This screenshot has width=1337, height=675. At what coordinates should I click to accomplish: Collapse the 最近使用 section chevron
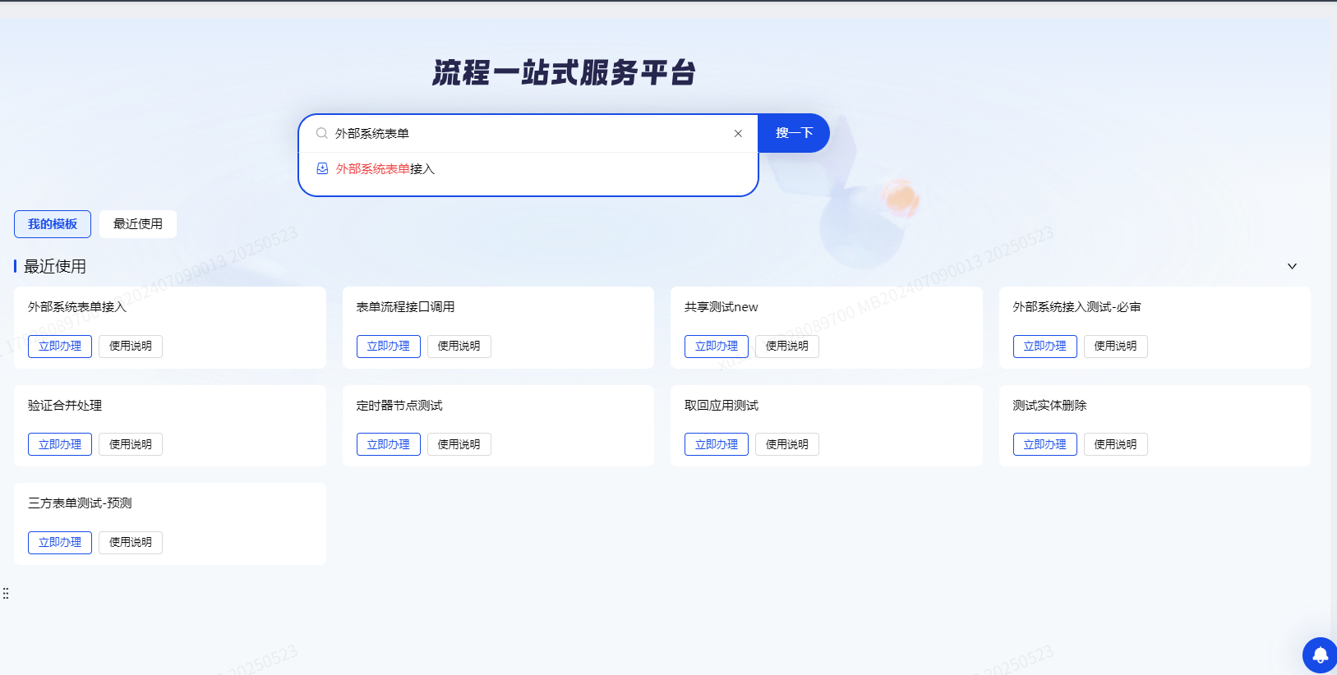tap(1292, 266)
